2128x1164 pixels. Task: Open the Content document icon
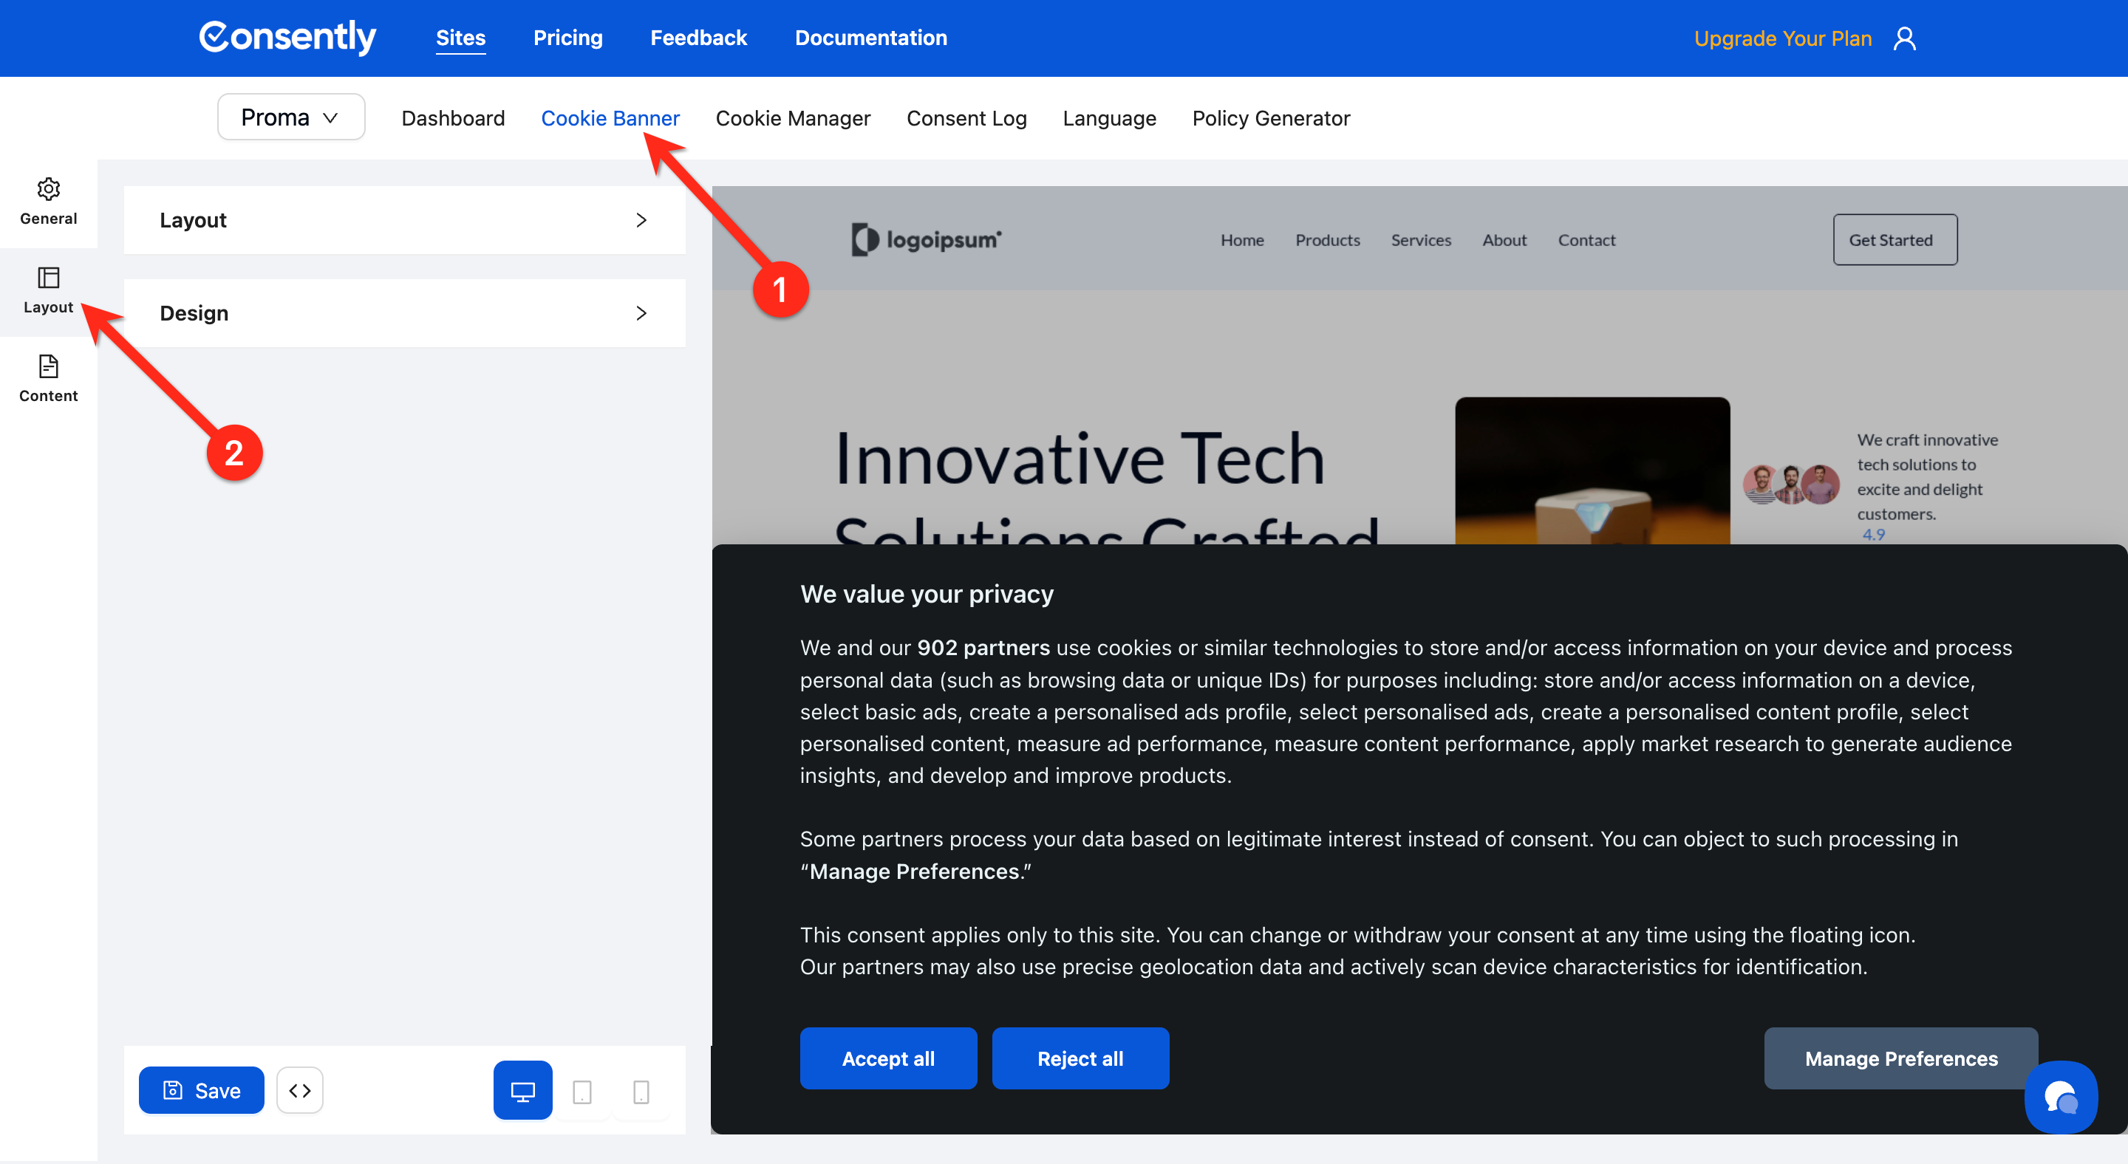pos(48,366)
